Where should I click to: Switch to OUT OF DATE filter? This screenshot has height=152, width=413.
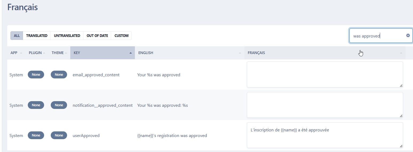(x=97, y=36)
